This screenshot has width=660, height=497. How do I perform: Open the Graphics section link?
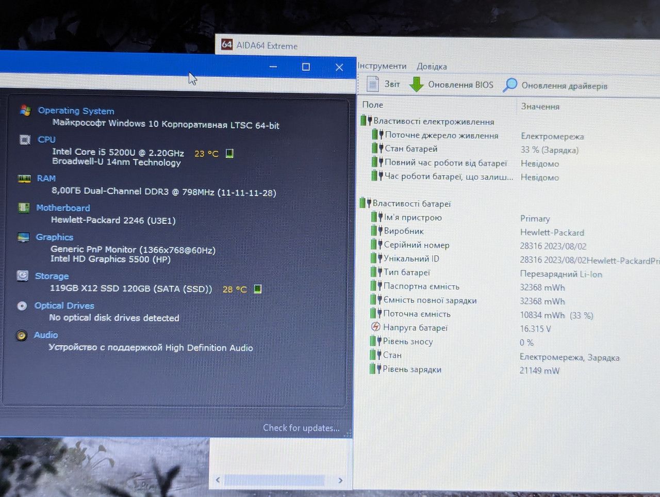(54, 237)
